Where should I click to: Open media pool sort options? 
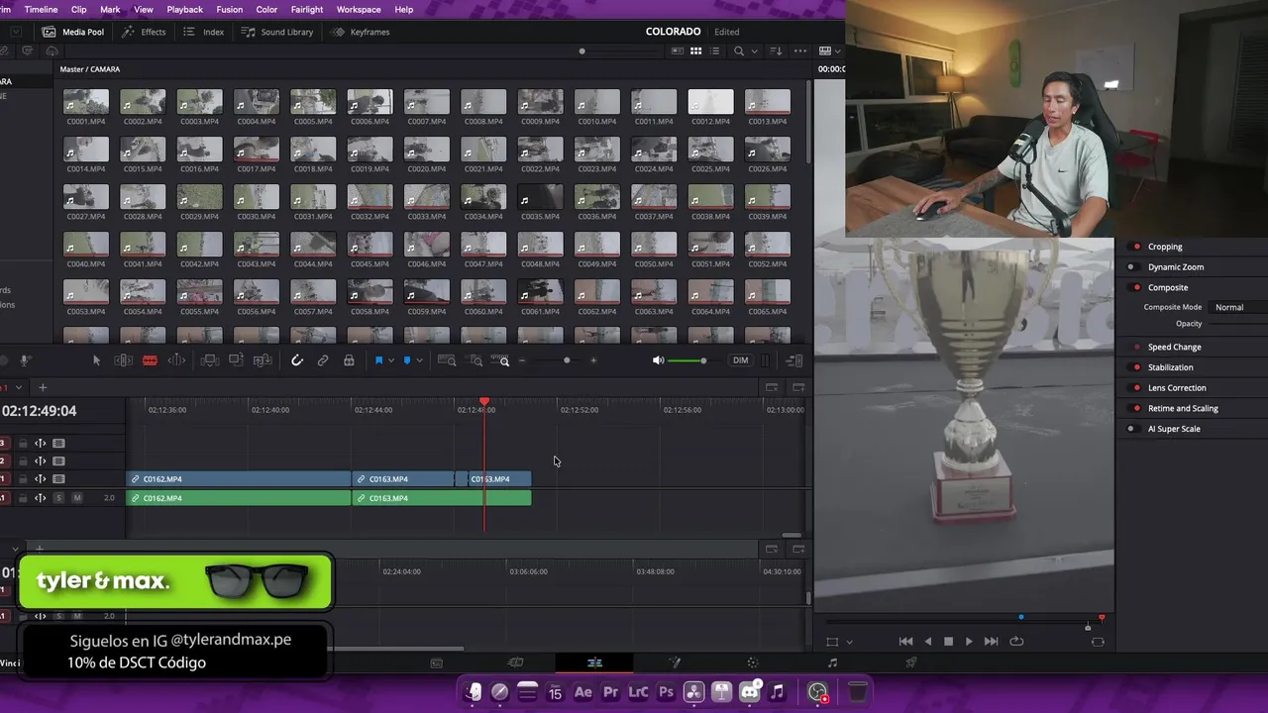(x=777, y=51)
